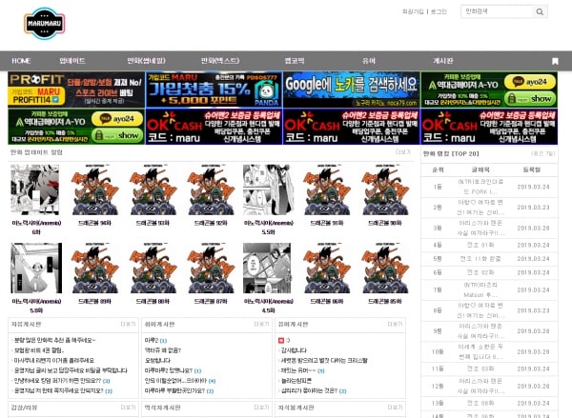The width and height of the screenshot is (572, 418).
Task: Open the 드래곤볼 90화 thumbnail
Action: tap(385, 189)
